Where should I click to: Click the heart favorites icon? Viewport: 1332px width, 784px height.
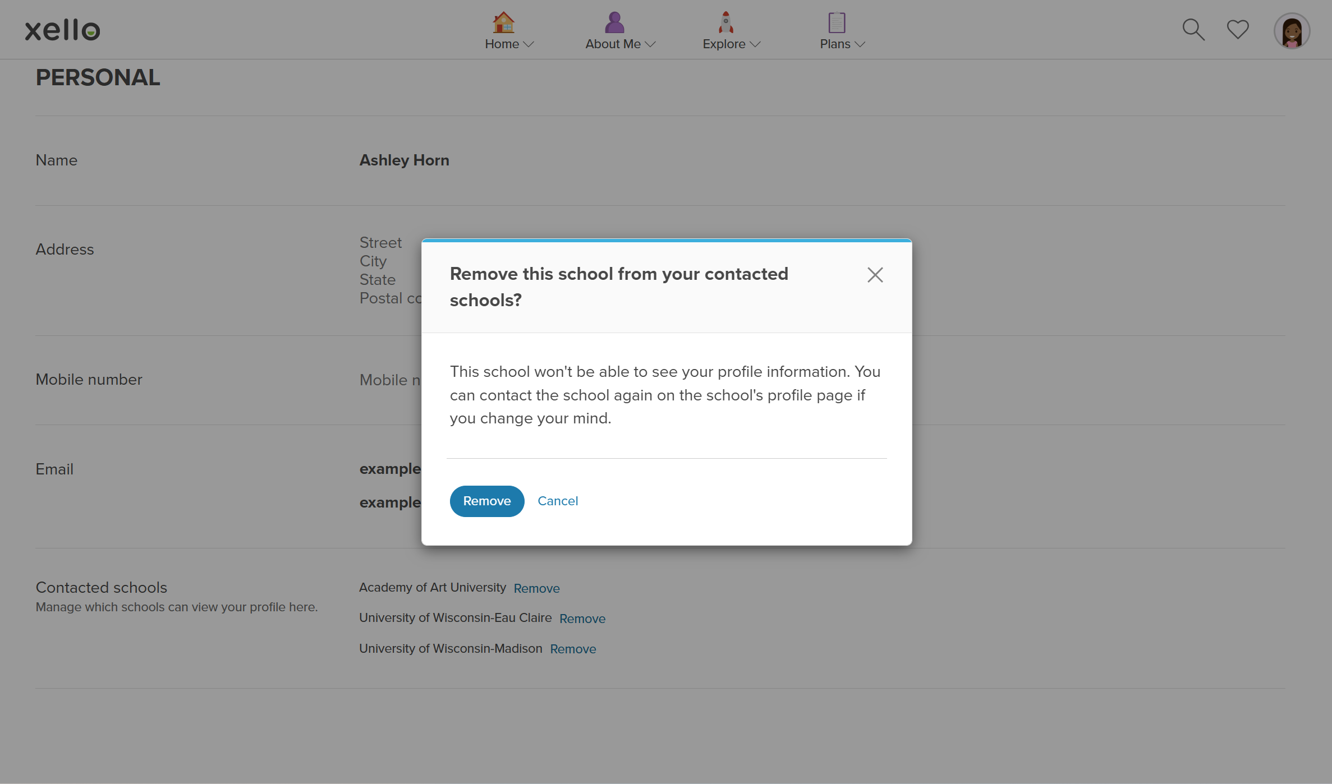click(x=1238, y=29)
